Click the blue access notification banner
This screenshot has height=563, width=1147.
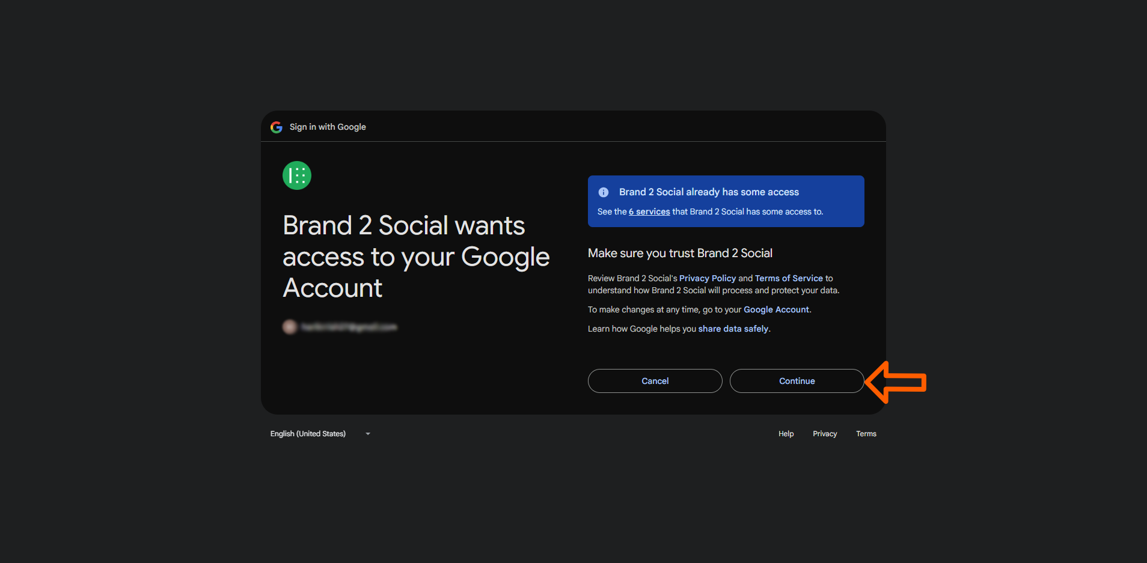click(726, 201)
